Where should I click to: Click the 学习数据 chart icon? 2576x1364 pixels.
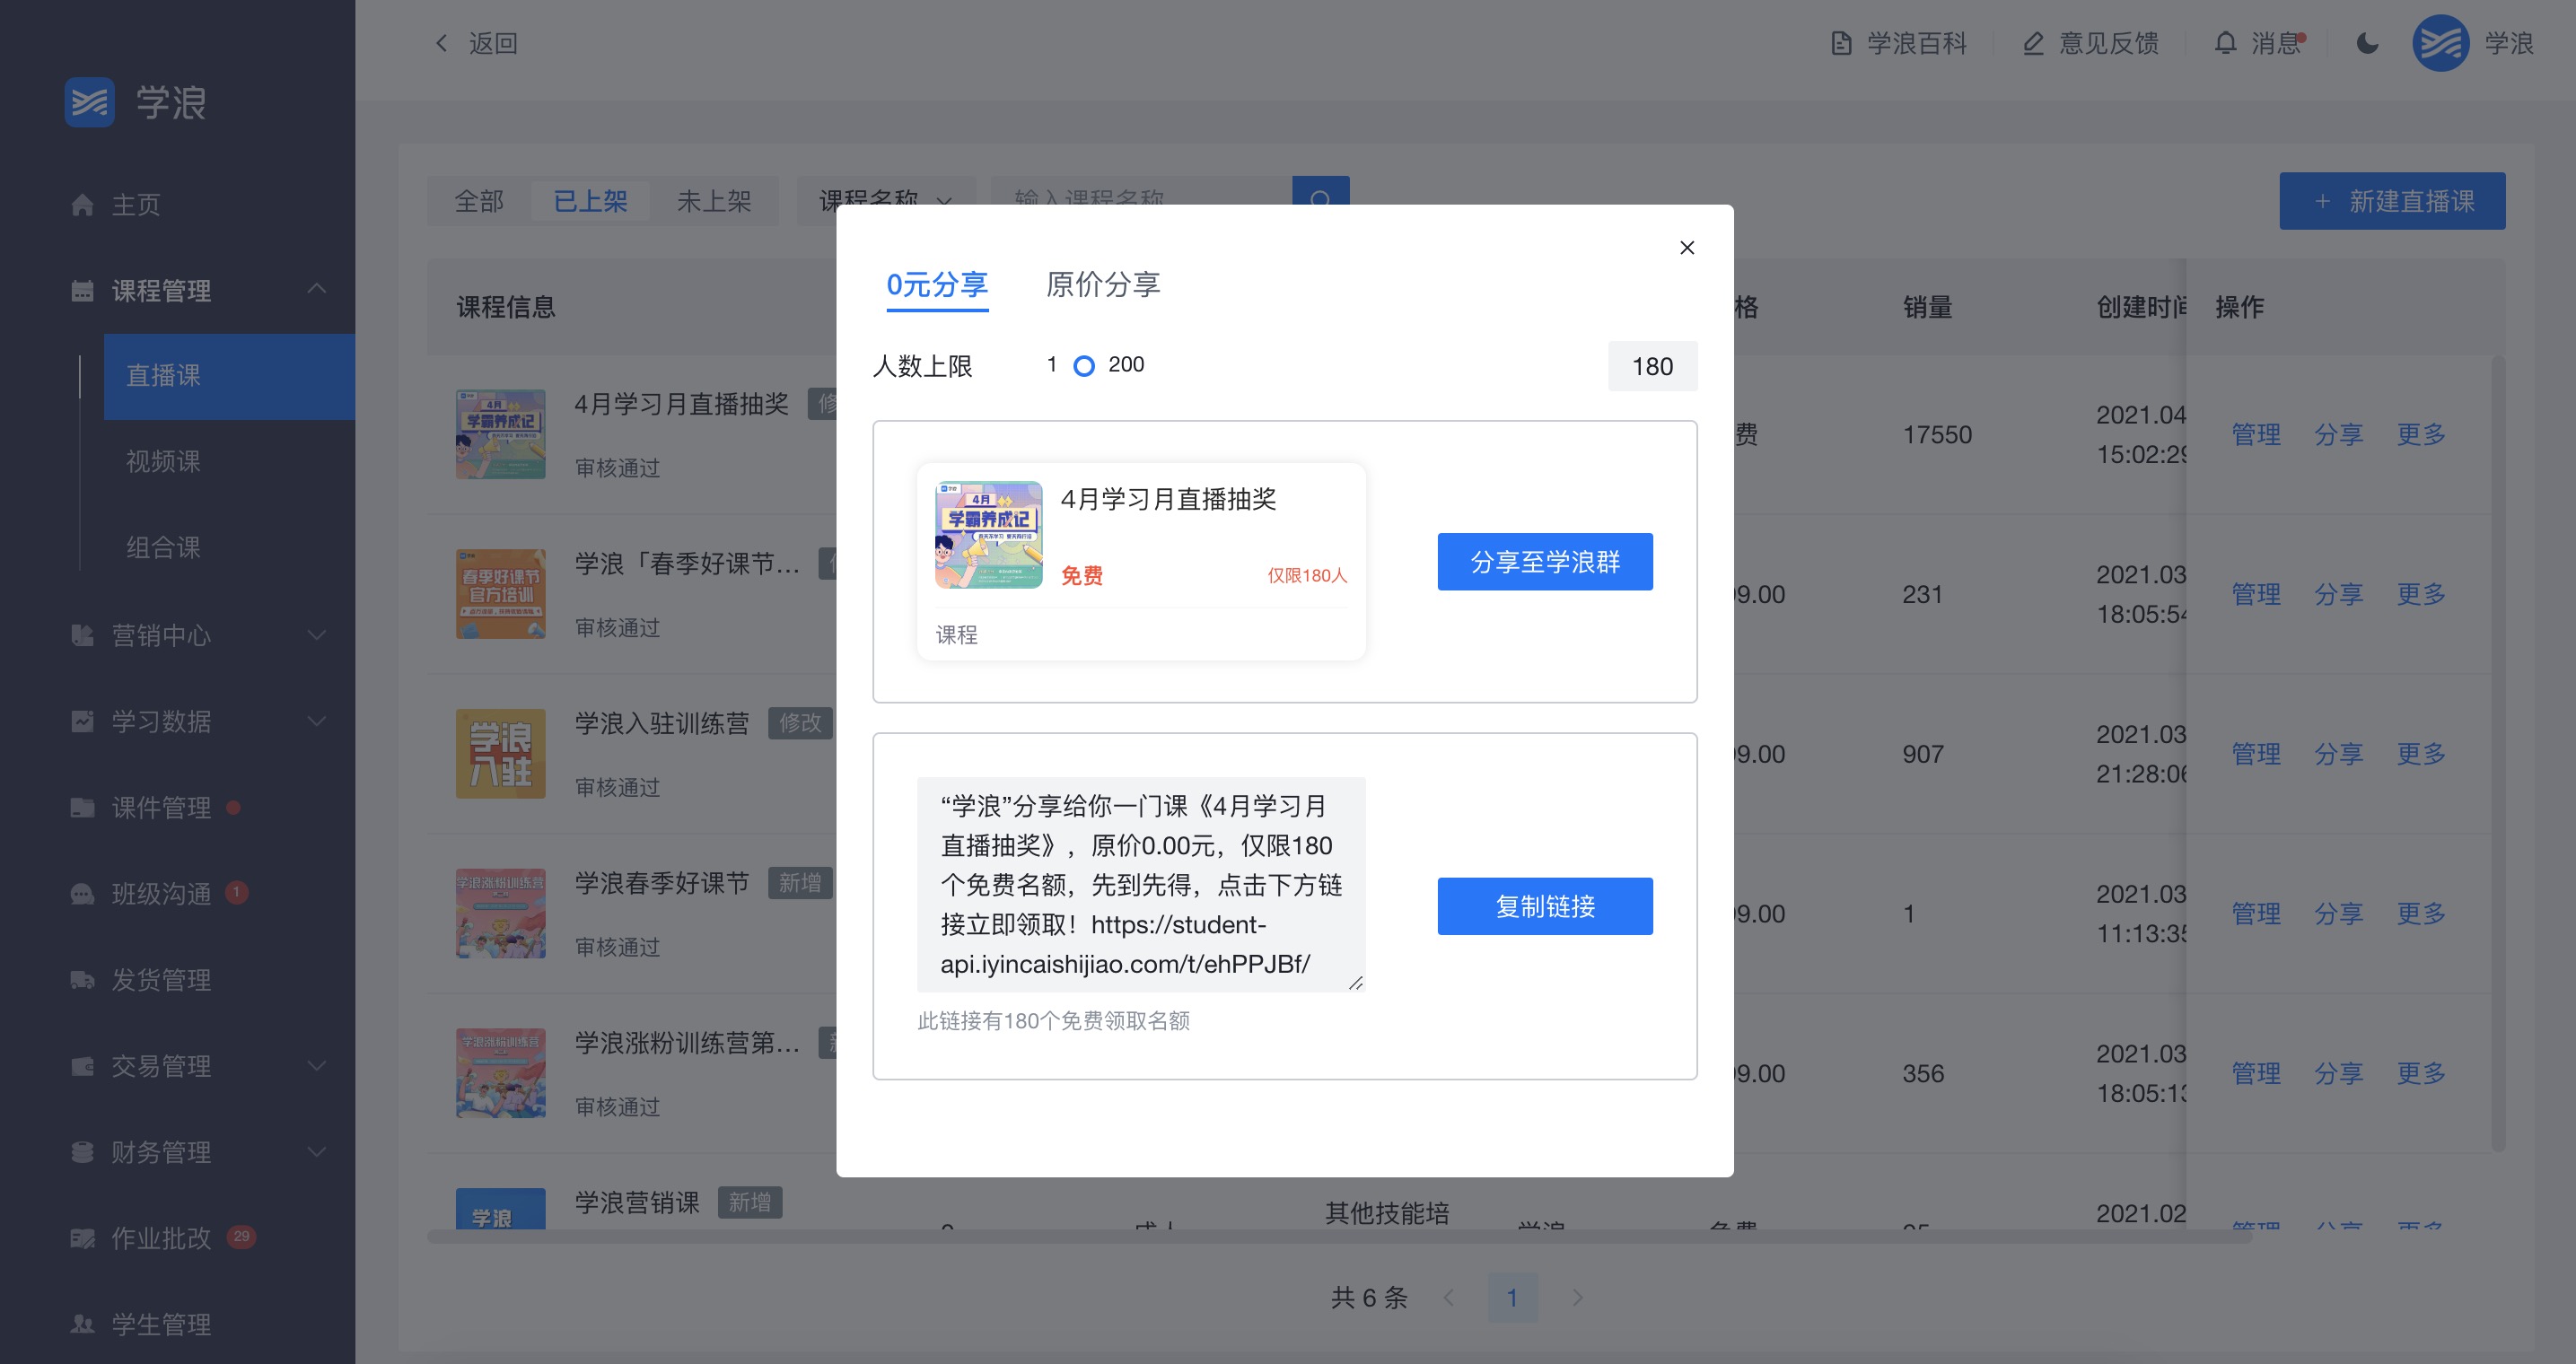pos(82,721)
